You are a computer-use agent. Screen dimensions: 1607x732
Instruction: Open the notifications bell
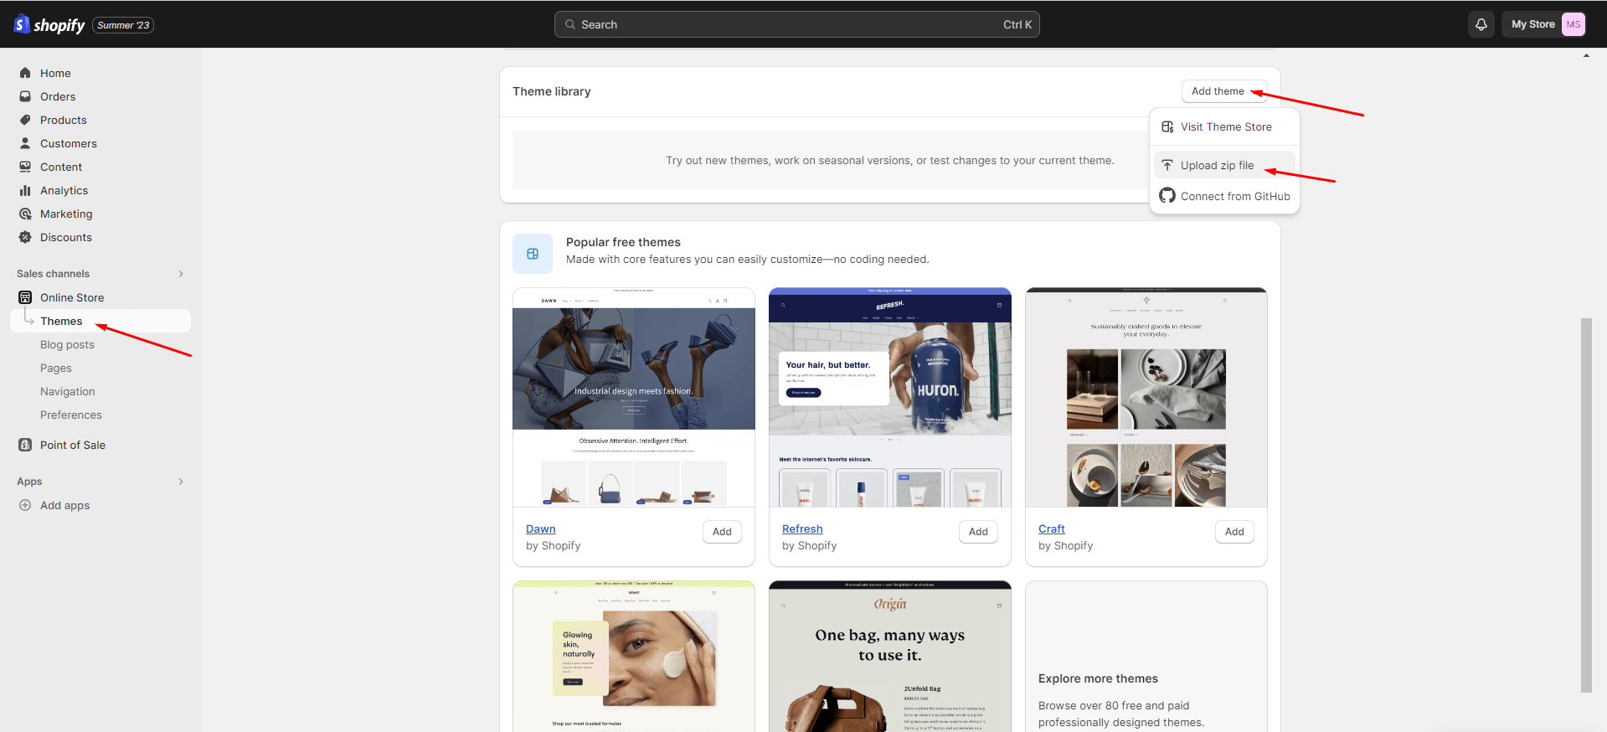click(x=1481, y=24)
